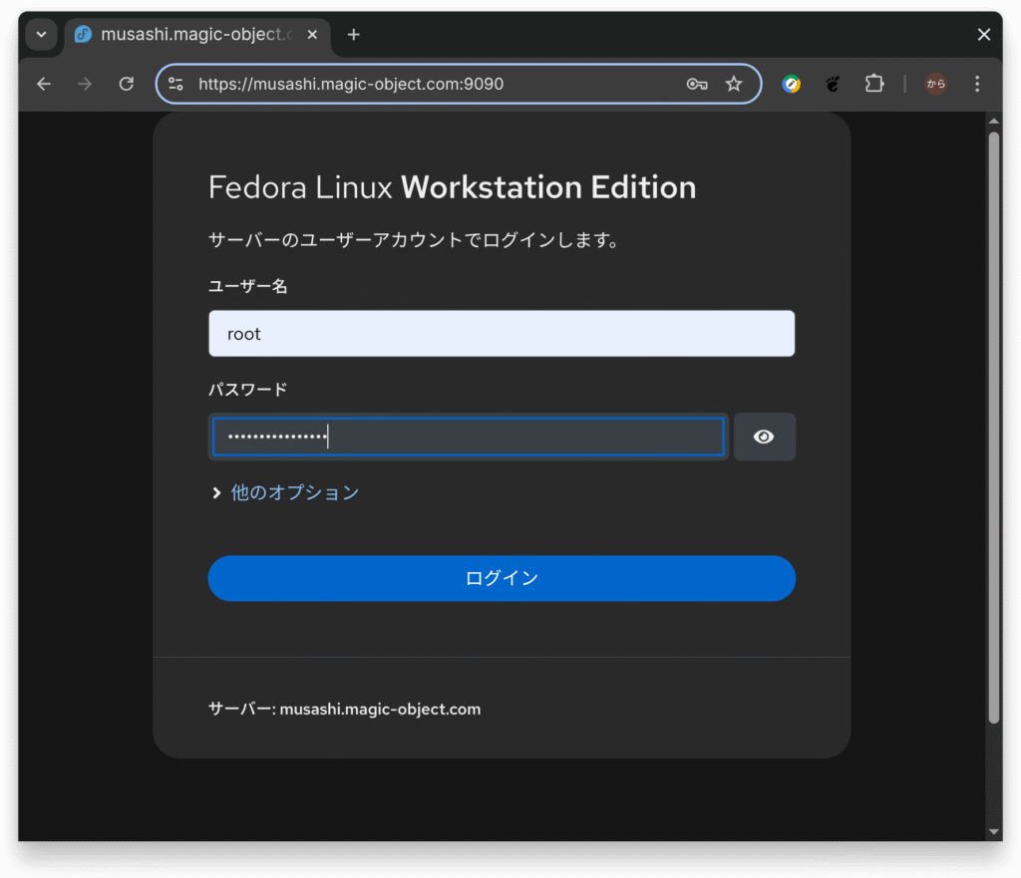Bookmark this page with the star icon
The image size is (1021, 878).
pyautogui.click(x=734, y=84)
